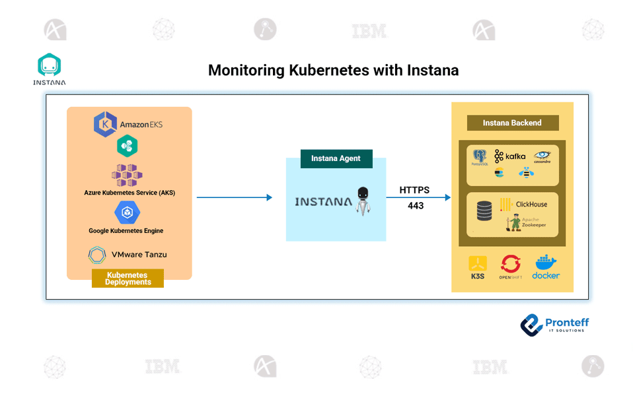
Task: Click the Kubernetes Deployments label
Action: [x=127, y=279]
